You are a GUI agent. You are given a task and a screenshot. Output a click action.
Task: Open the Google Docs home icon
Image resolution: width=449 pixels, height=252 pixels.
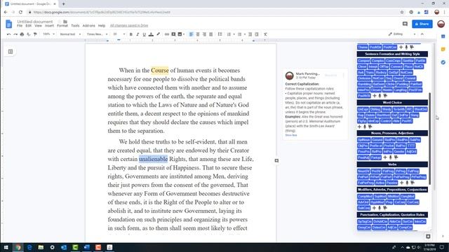[x=9, y=24]
